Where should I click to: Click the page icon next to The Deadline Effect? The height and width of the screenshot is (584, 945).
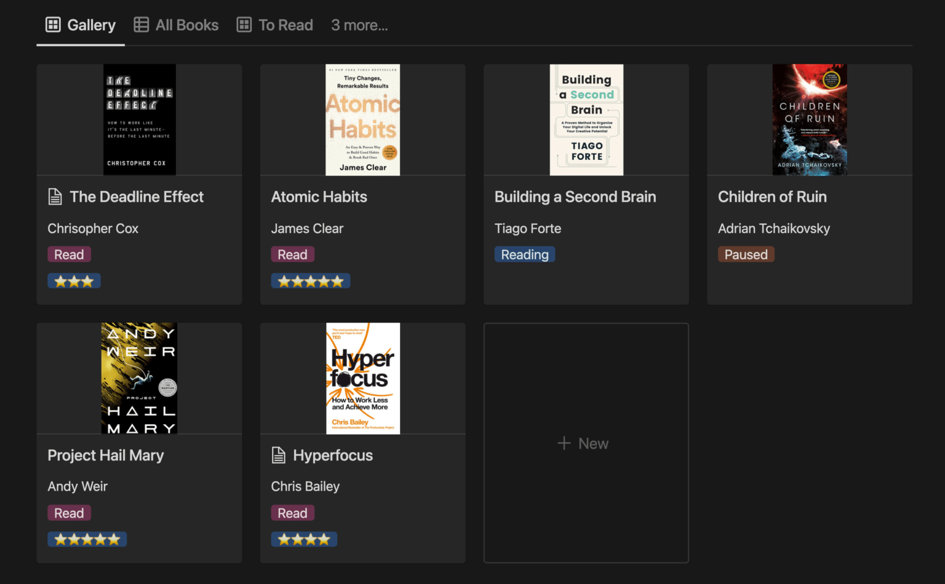tap(54, 196)
